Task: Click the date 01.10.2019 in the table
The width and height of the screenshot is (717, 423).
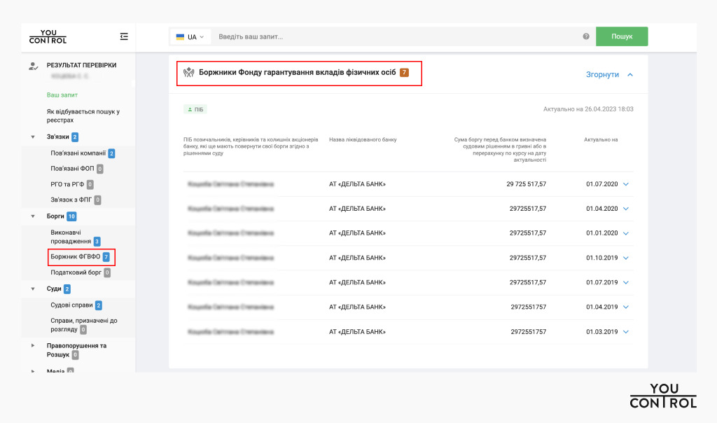Action: click(601, 258)
